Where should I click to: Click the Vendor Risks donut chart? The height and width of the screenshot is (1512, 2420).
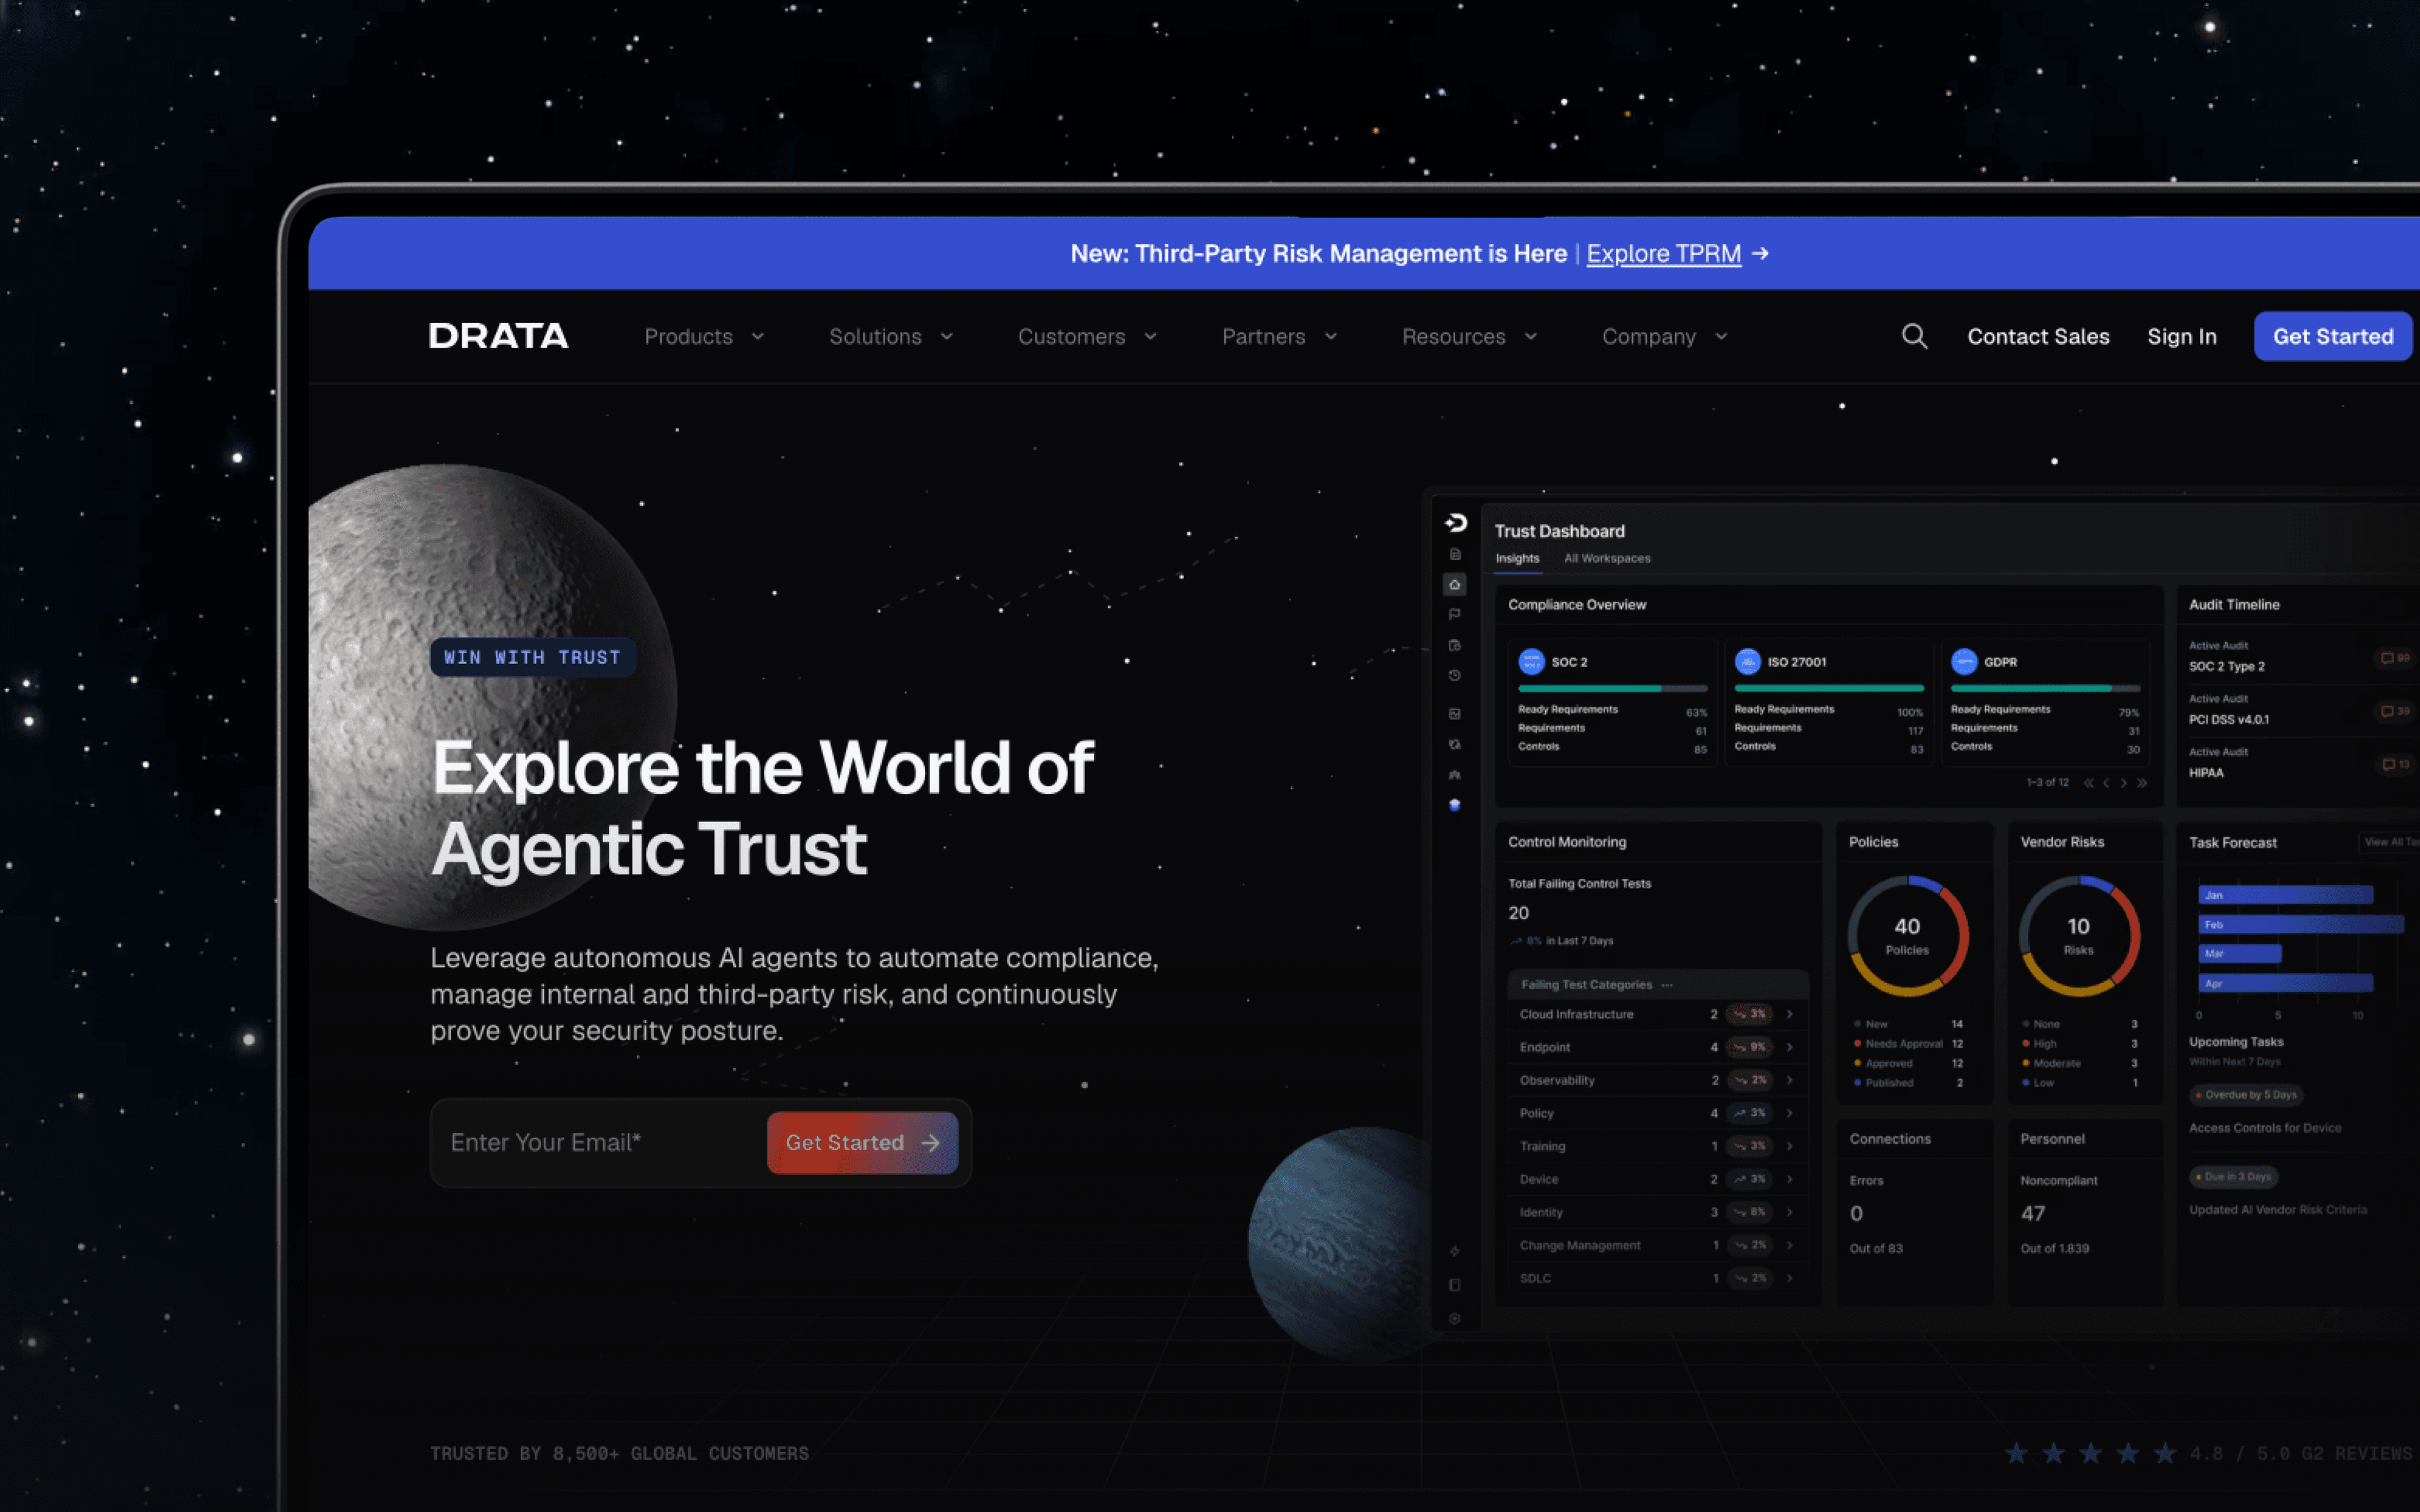point(2079,936)
